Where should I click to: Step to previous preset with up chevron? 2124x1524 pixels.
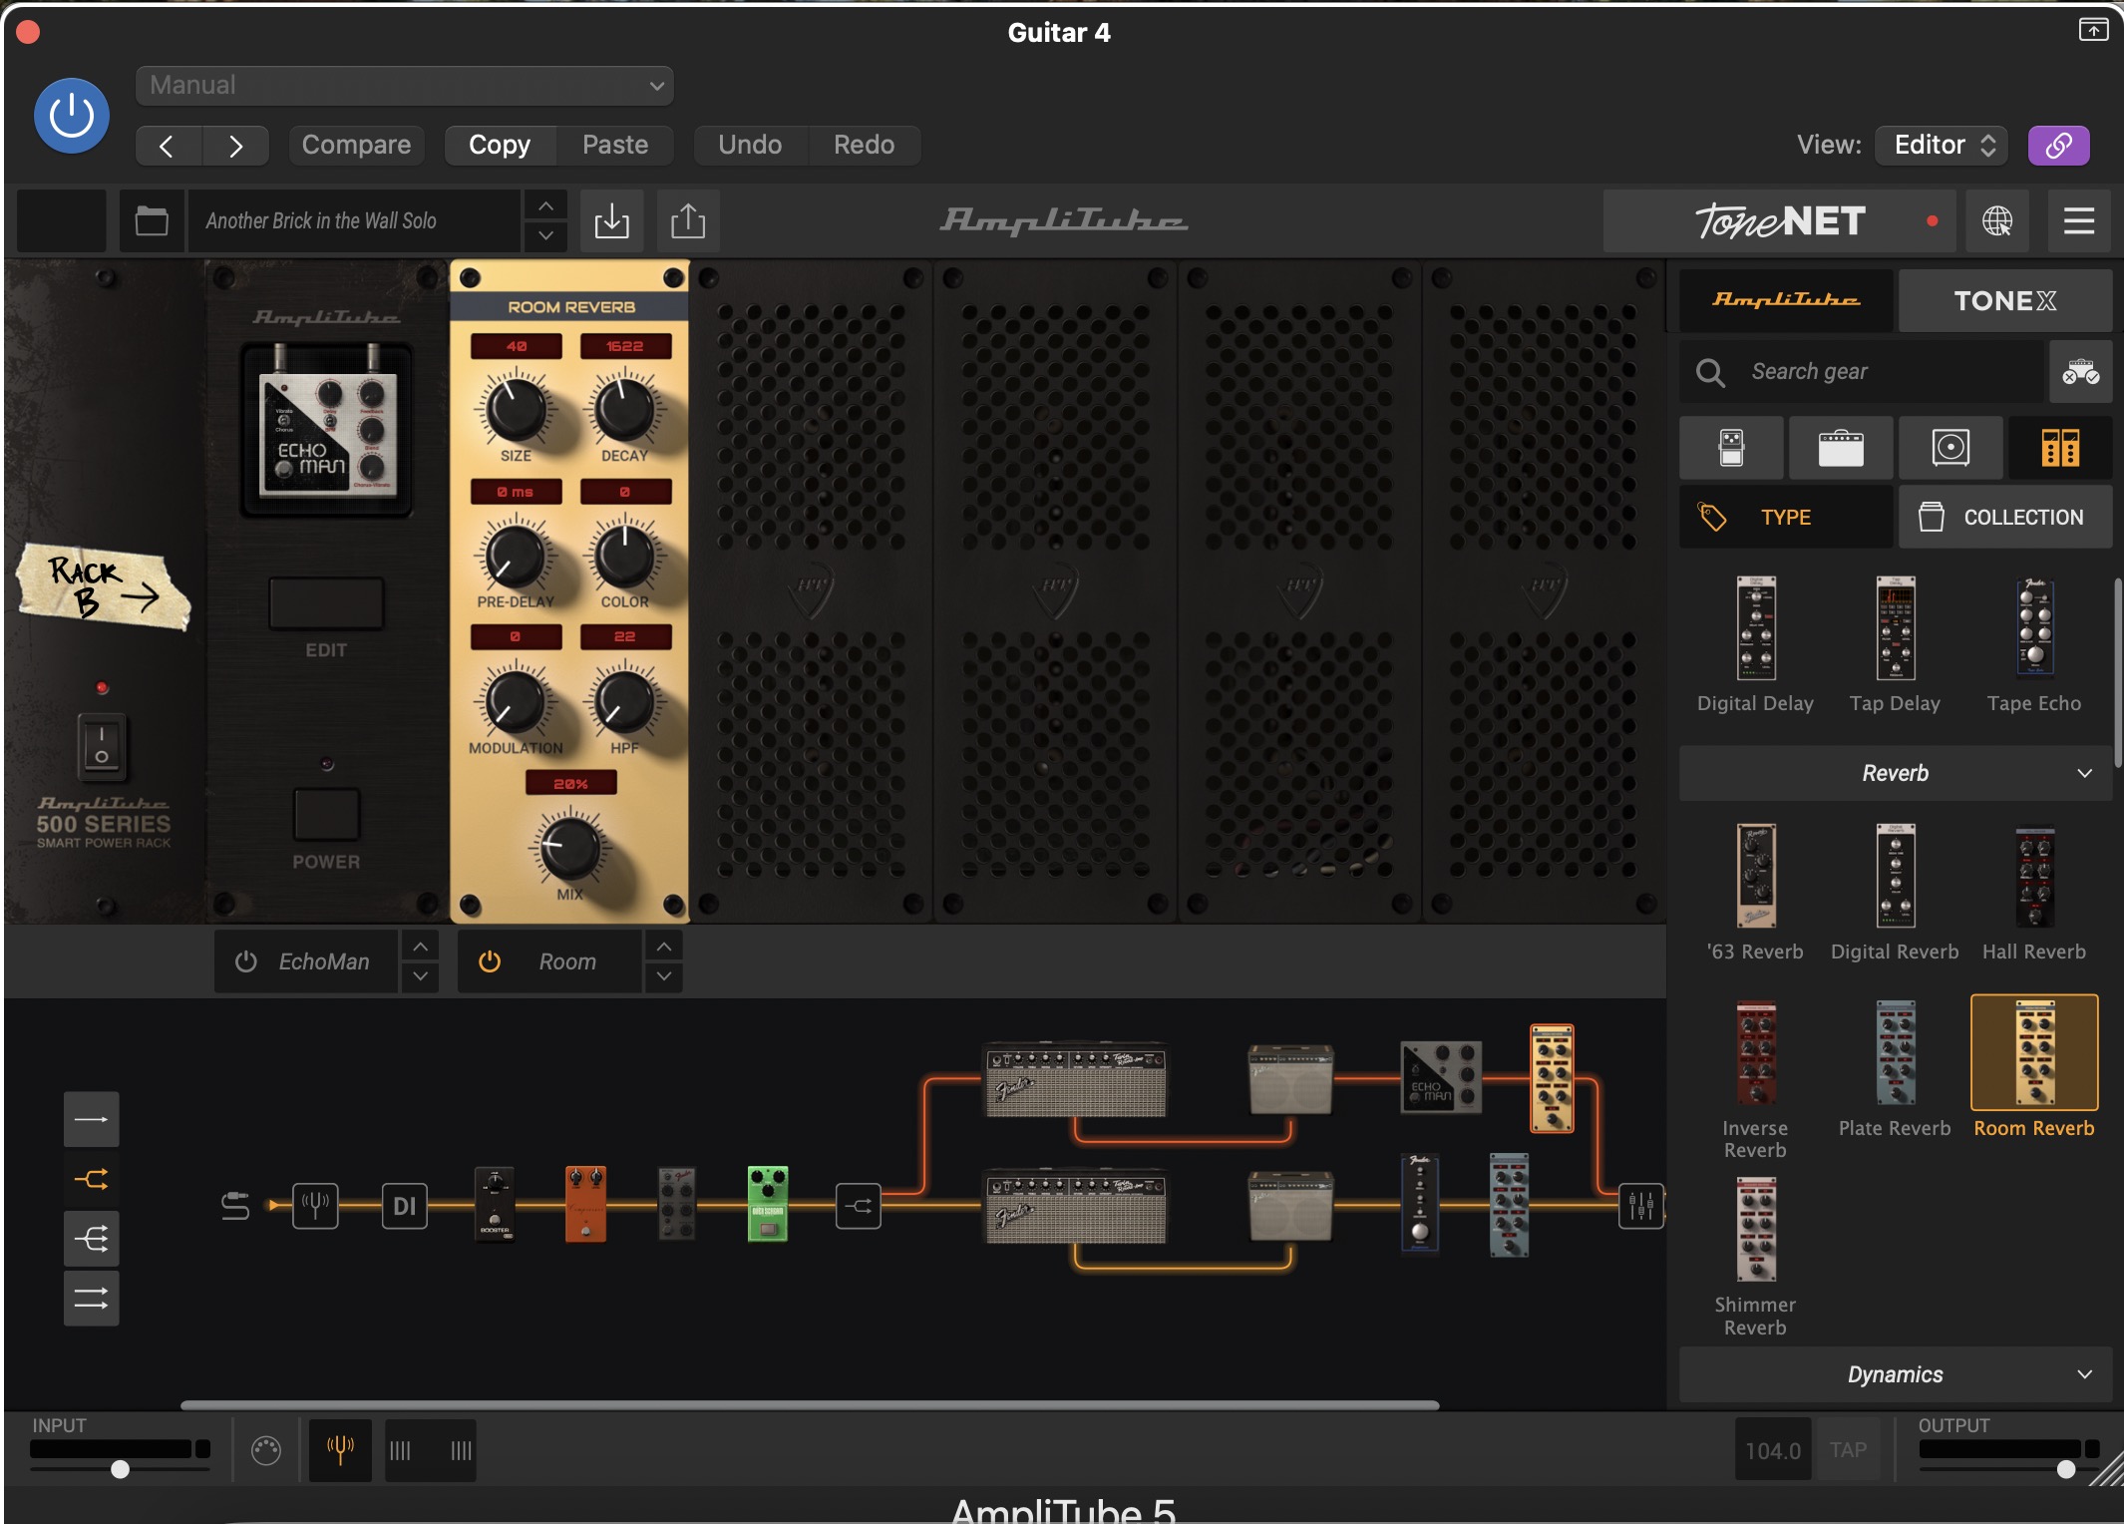[545, 205]
